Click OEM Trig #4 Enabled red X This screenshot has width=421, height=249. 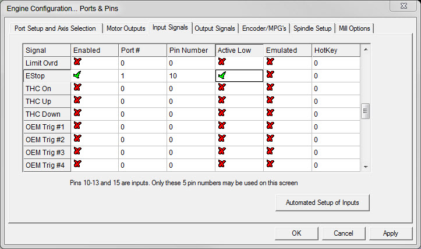(77, 164)
